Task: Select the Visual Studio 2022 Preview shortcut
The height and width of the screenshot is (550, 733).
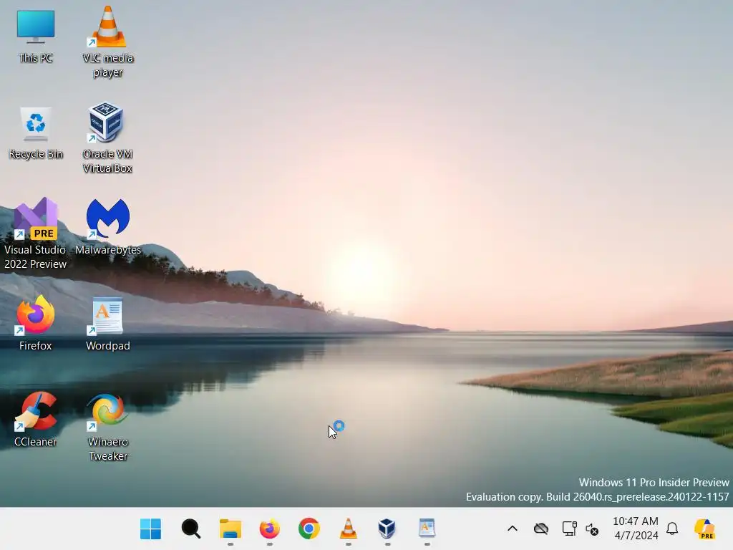Action: [36, 234]
